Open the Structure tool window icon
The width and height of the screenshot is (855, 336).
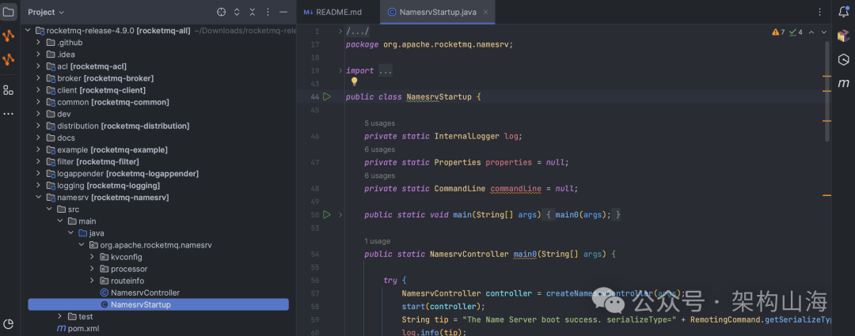point(8,90)
